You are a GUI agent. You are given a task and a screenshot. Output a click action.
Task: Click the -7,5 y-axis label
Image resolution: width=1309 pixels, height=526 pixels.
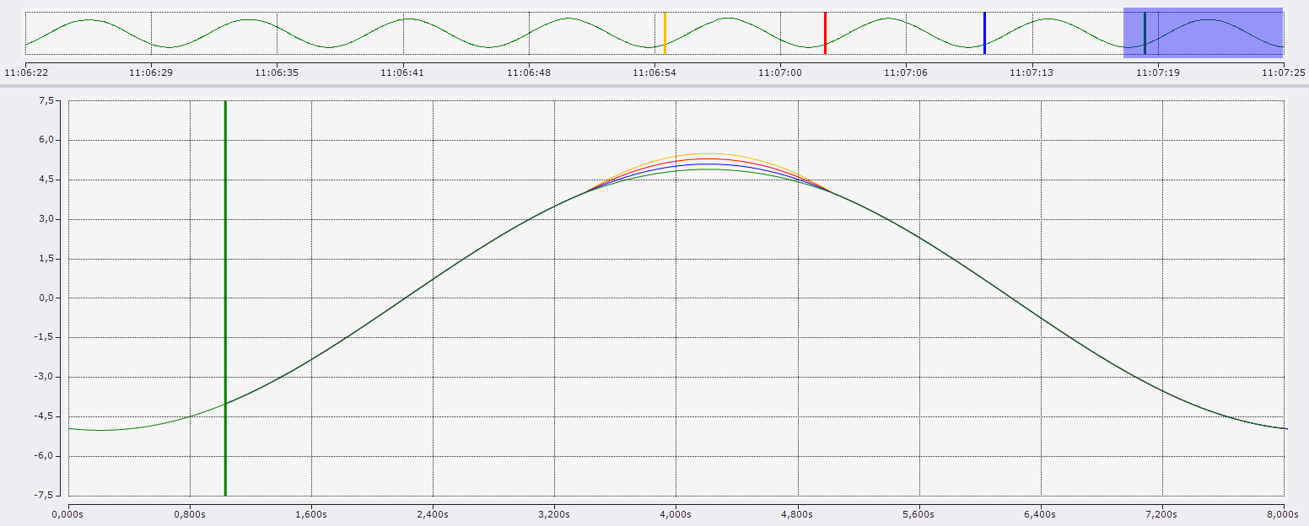[46, 496]
